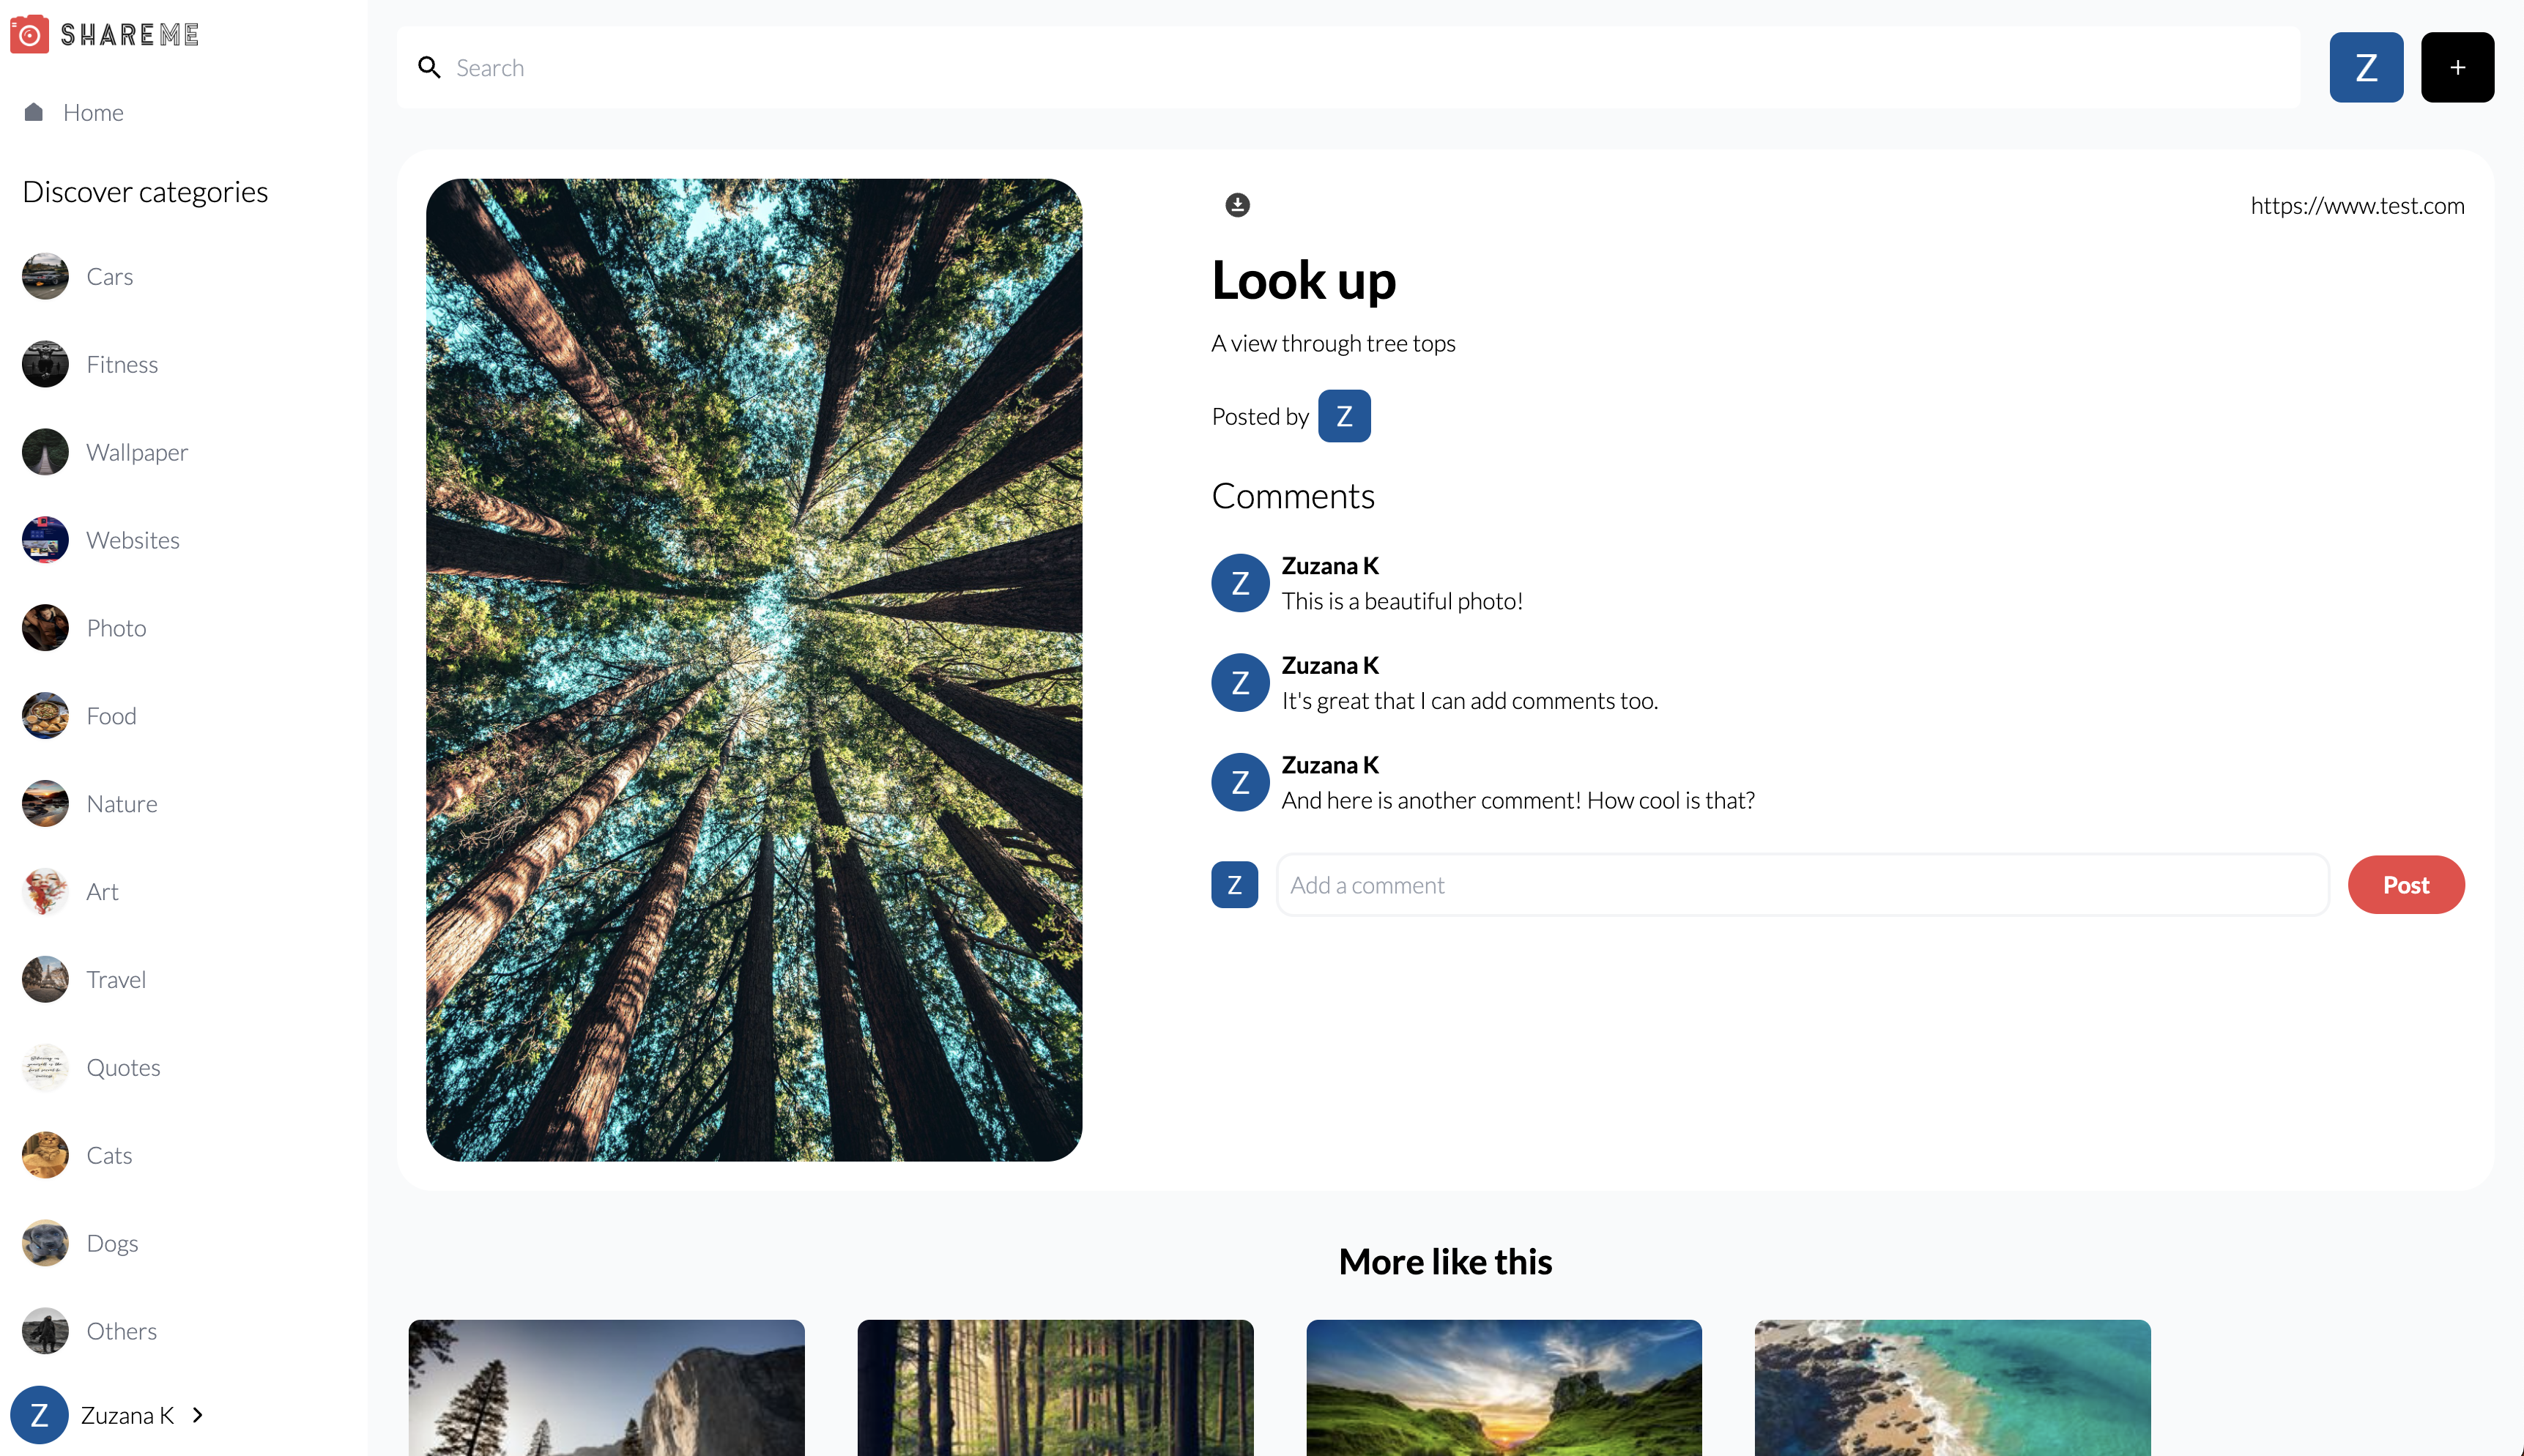Click the download icon above the title

pyautogui.click(x=1237, y=205)
